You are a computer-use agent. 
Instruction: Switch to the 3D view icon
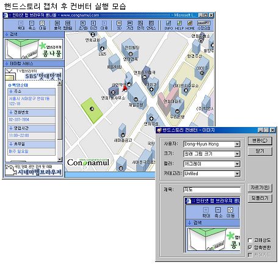tap(119, 25)
